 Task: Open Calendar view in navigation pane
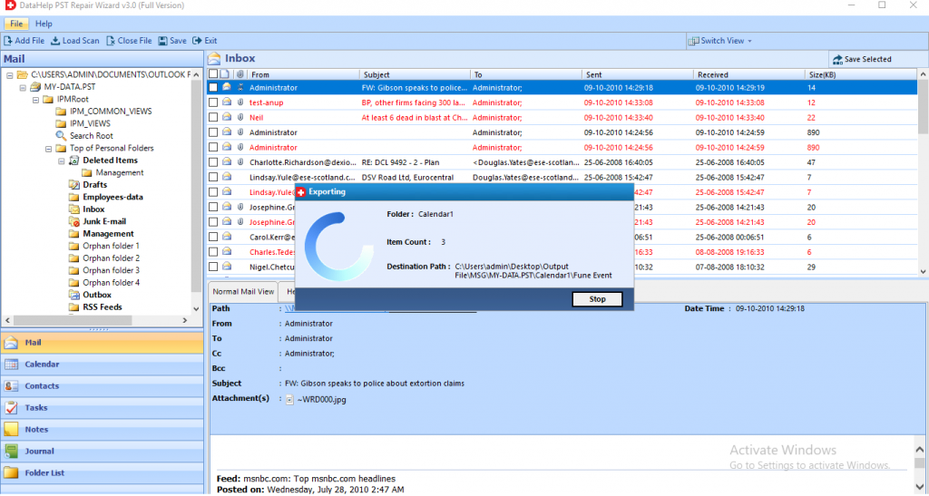point(42,365)
